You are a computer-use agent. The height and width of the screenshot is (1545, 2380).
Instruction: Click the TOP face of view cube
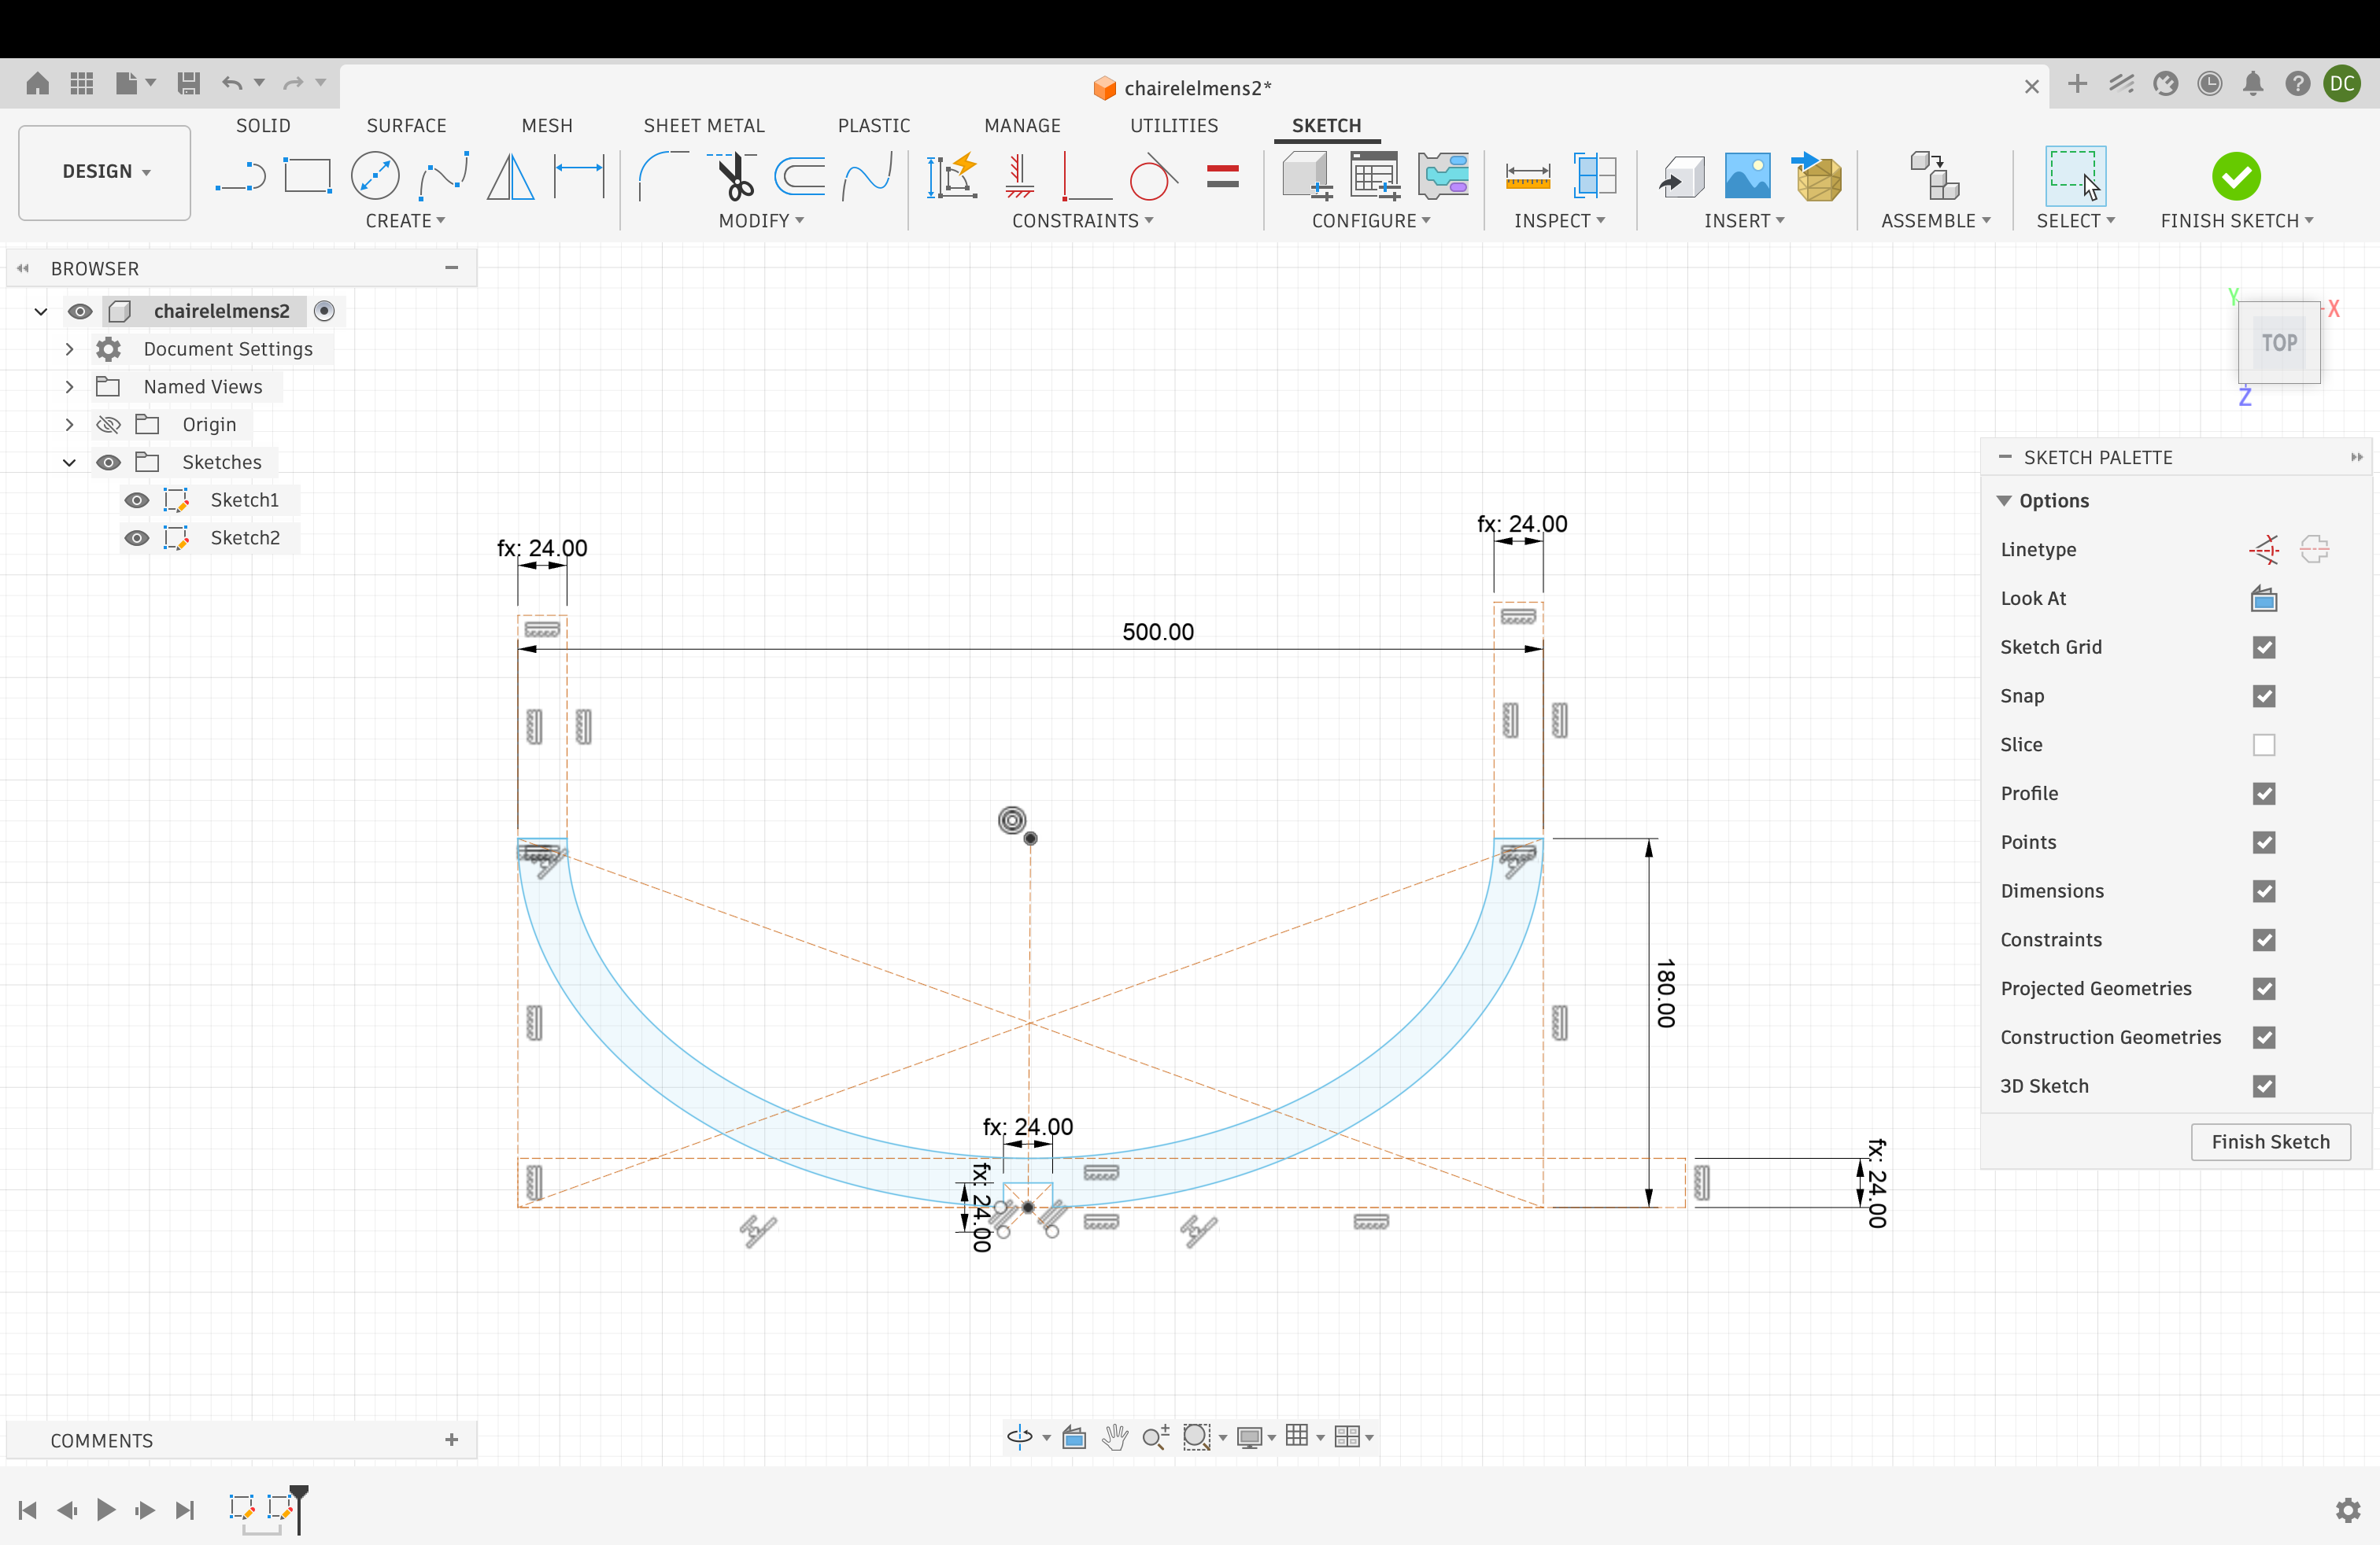click(2279, 343)
